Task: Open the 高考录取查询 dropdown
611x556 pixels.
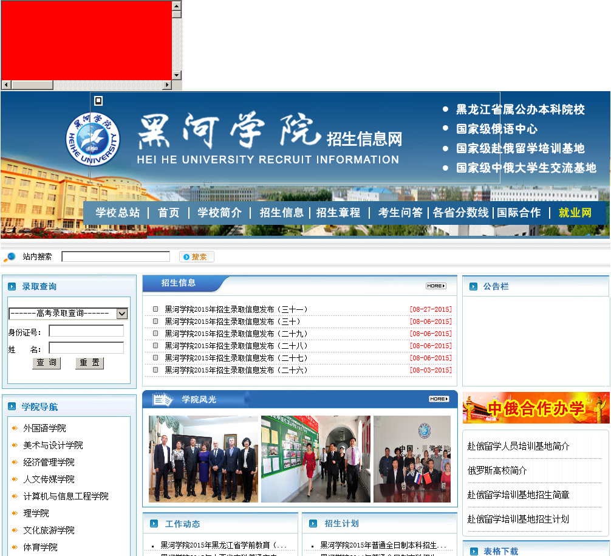Action: tap(68, 314)
